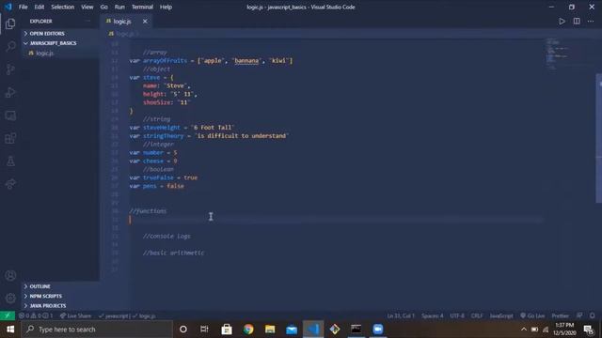Open the green remote window indicator
Viewport: 602px width, 338px height.
click(8, 315)
